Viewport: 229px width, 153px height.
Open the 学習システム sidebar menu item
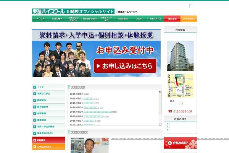[x=48, y=94]
